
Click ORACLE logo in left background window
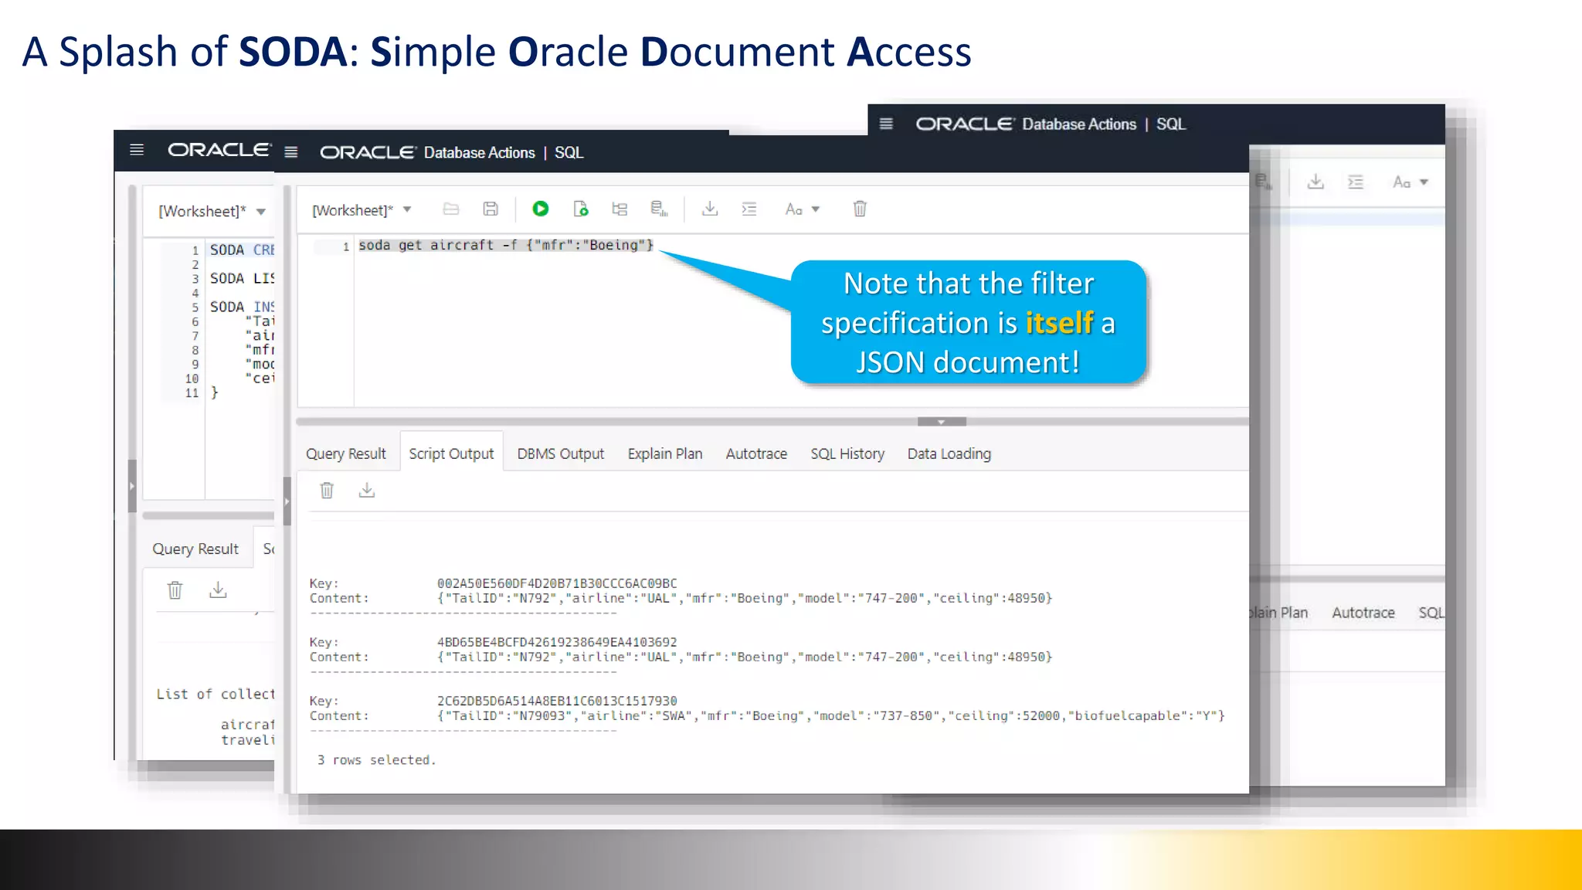[219, 149]
